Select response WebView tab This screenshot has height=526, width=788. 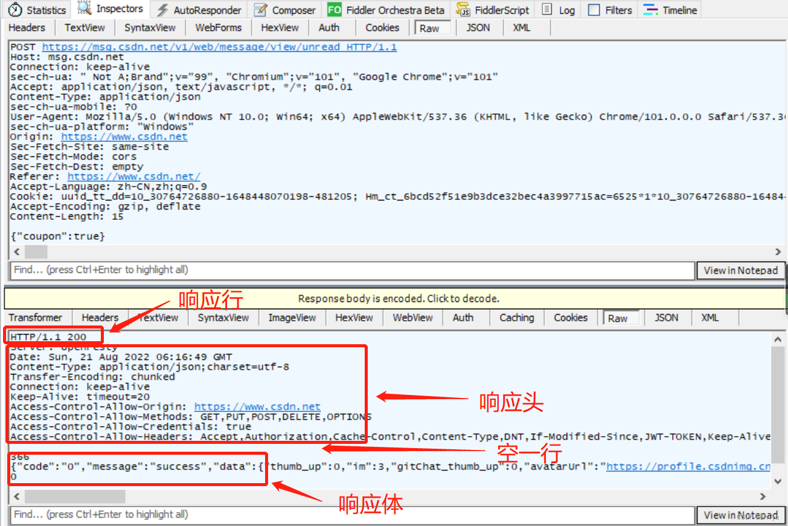[413, 318]
